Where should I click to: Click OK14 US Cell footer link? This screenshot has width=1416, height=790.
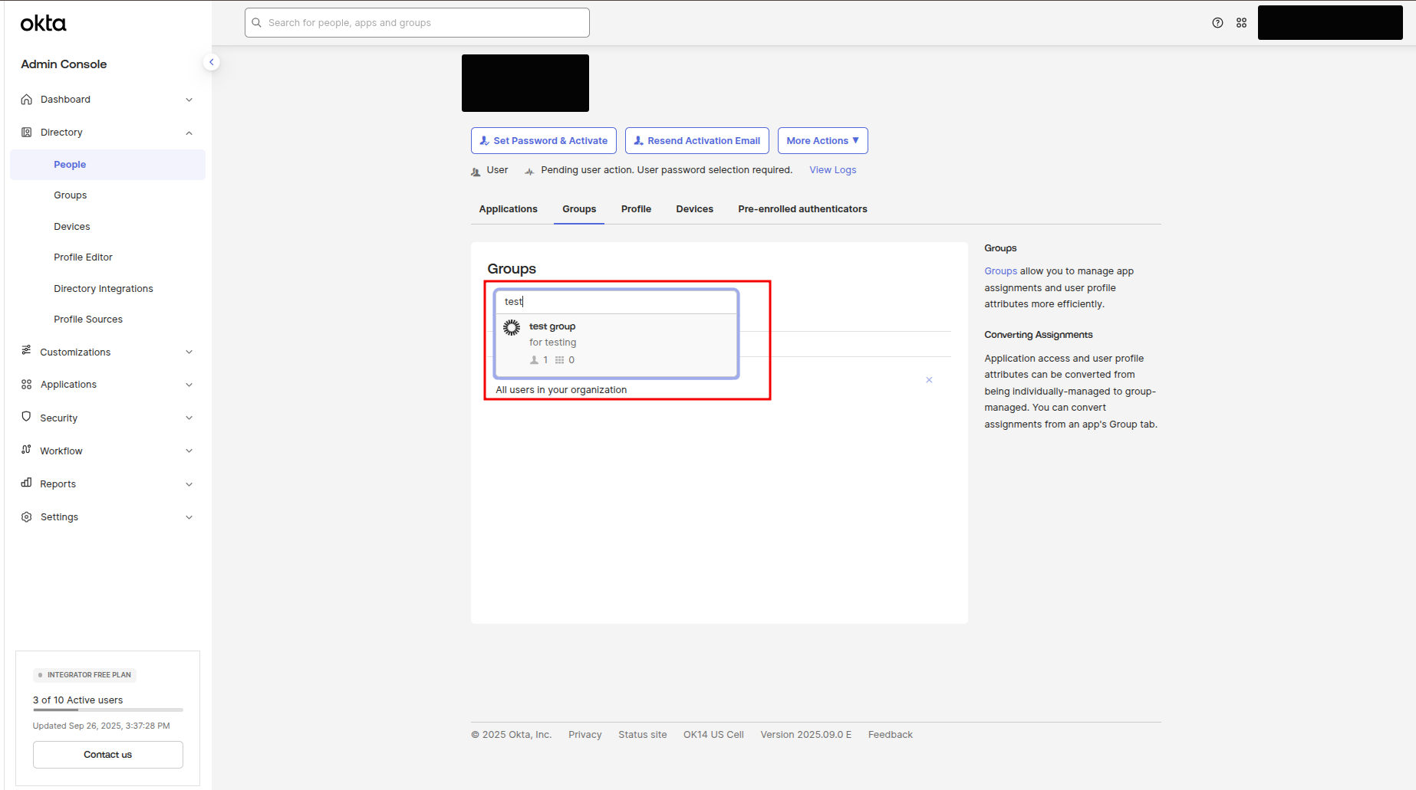(x=713, y=735)
